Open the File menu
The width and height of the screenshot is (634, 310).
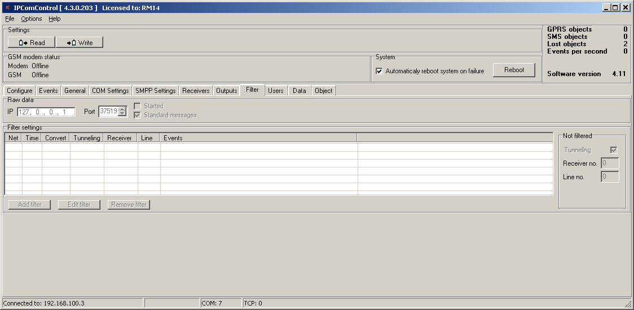(x=10, y=19)
